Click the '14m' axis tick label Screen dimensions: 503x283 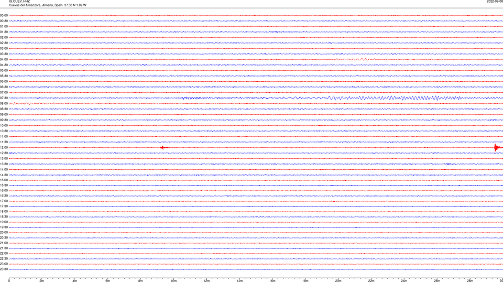239,281
